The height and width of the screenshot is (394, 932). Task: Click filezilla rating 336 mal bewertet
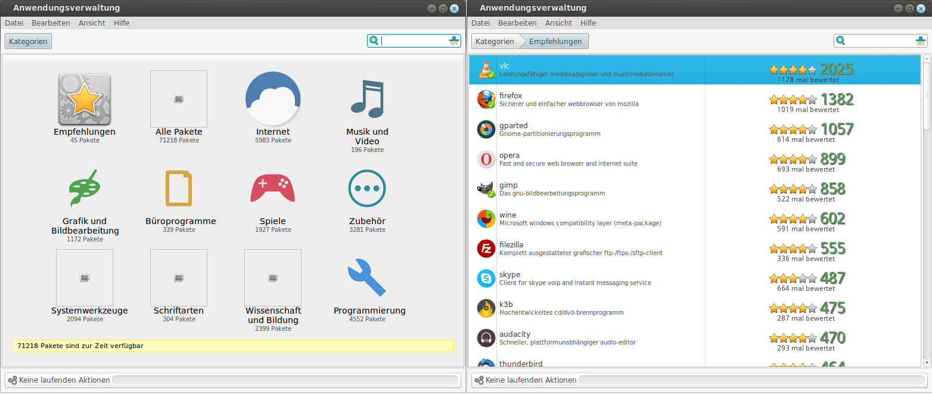point(806,259)
